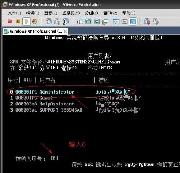
Task: Click the Reset virtual machine icon
Action: (35, 22)
